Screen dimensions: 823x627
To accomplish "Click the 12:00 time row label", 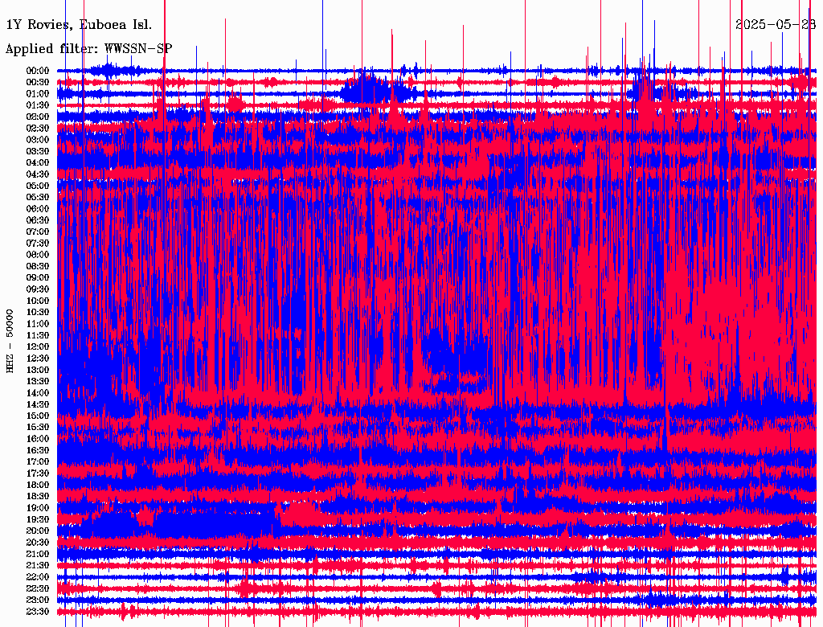I will point(39,346).
